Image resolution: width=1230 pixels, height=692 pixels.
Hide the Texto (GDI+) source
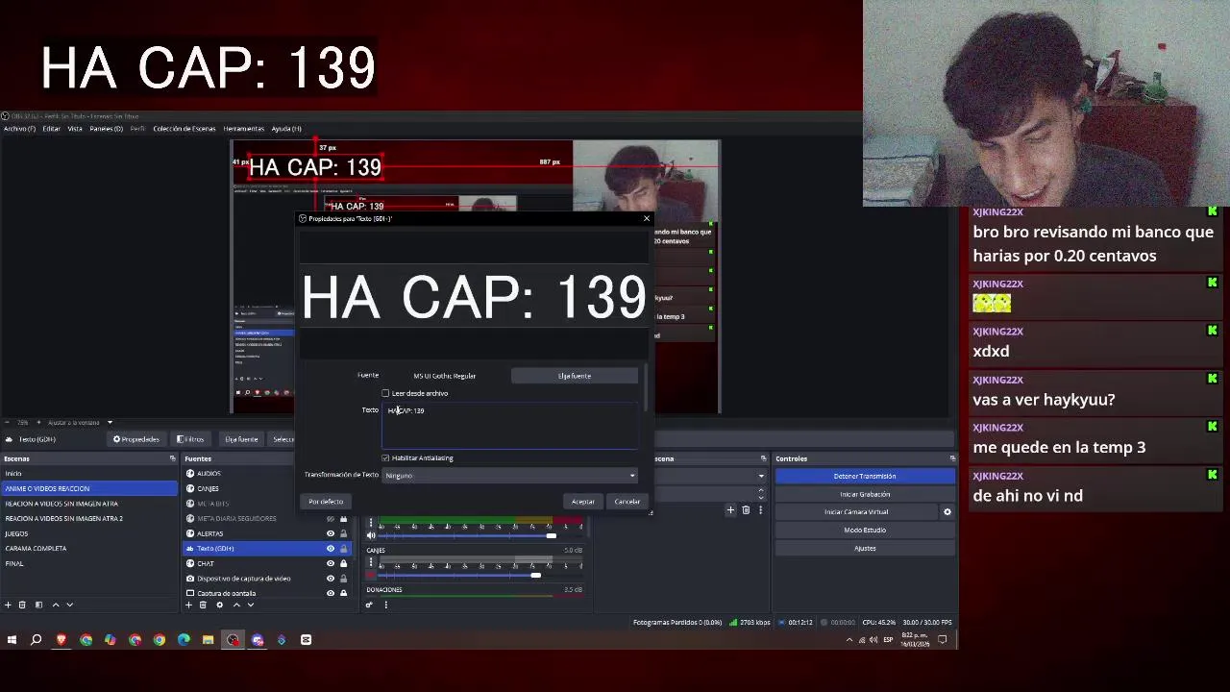[331, 549]
